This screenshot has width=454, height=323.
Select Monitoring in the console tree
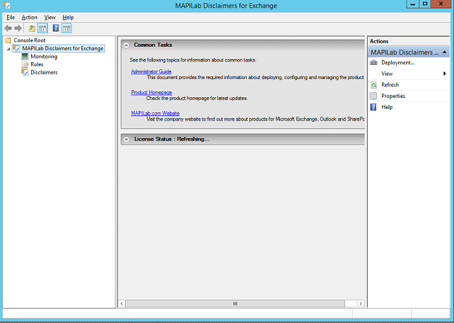tap(44, 56)
